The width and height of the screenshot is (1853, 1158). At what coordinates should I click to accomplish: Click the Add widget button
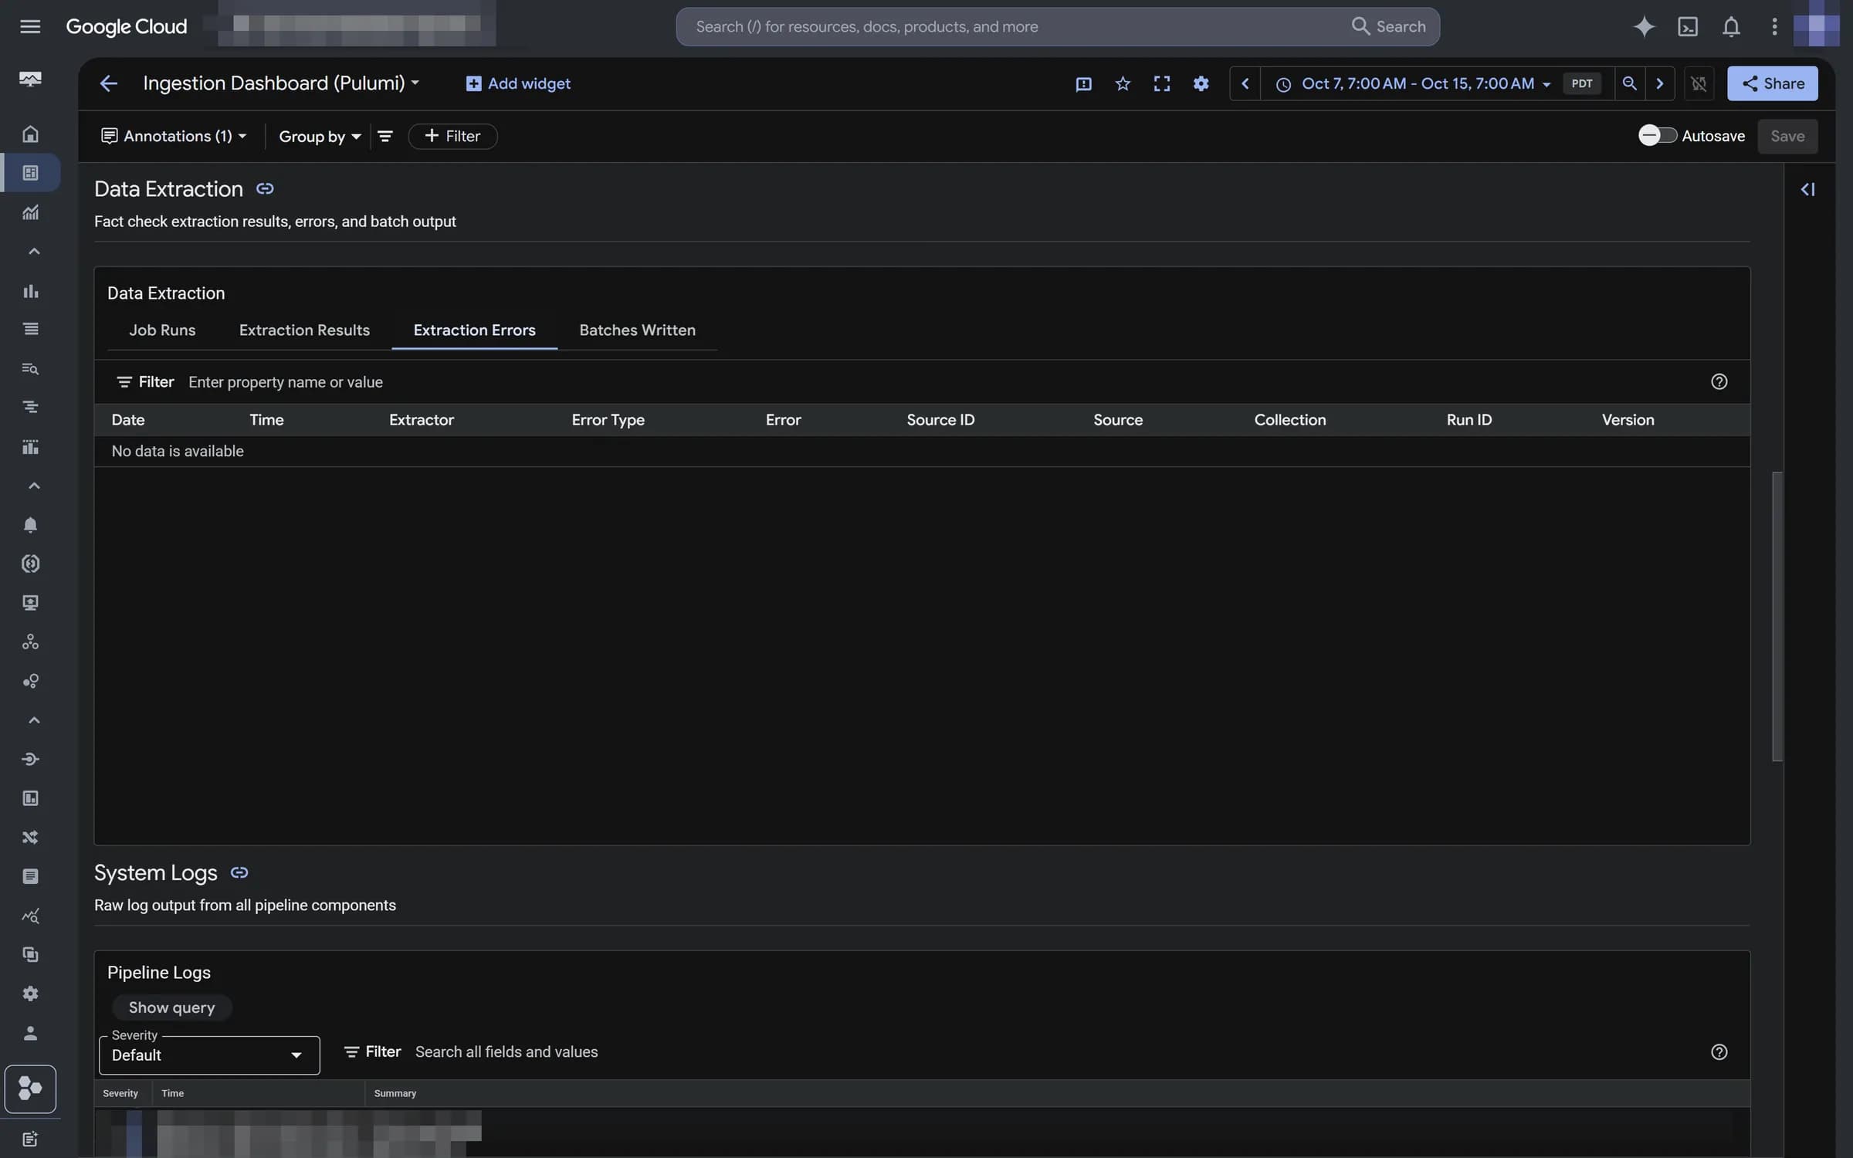tap(518, 83)
